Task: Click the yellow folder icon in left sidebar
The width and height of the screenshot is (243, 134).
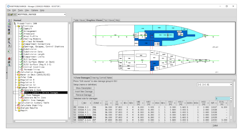Action: (x=9, y=33)
